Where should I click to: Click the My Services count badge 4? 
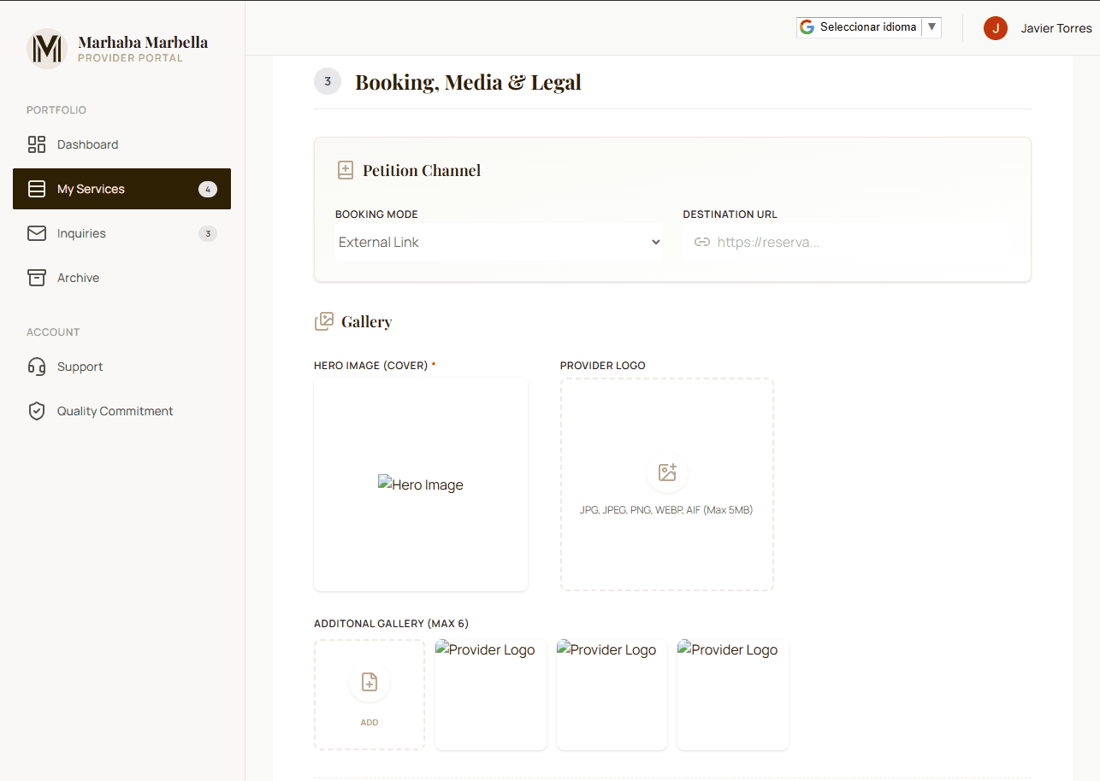208,189
